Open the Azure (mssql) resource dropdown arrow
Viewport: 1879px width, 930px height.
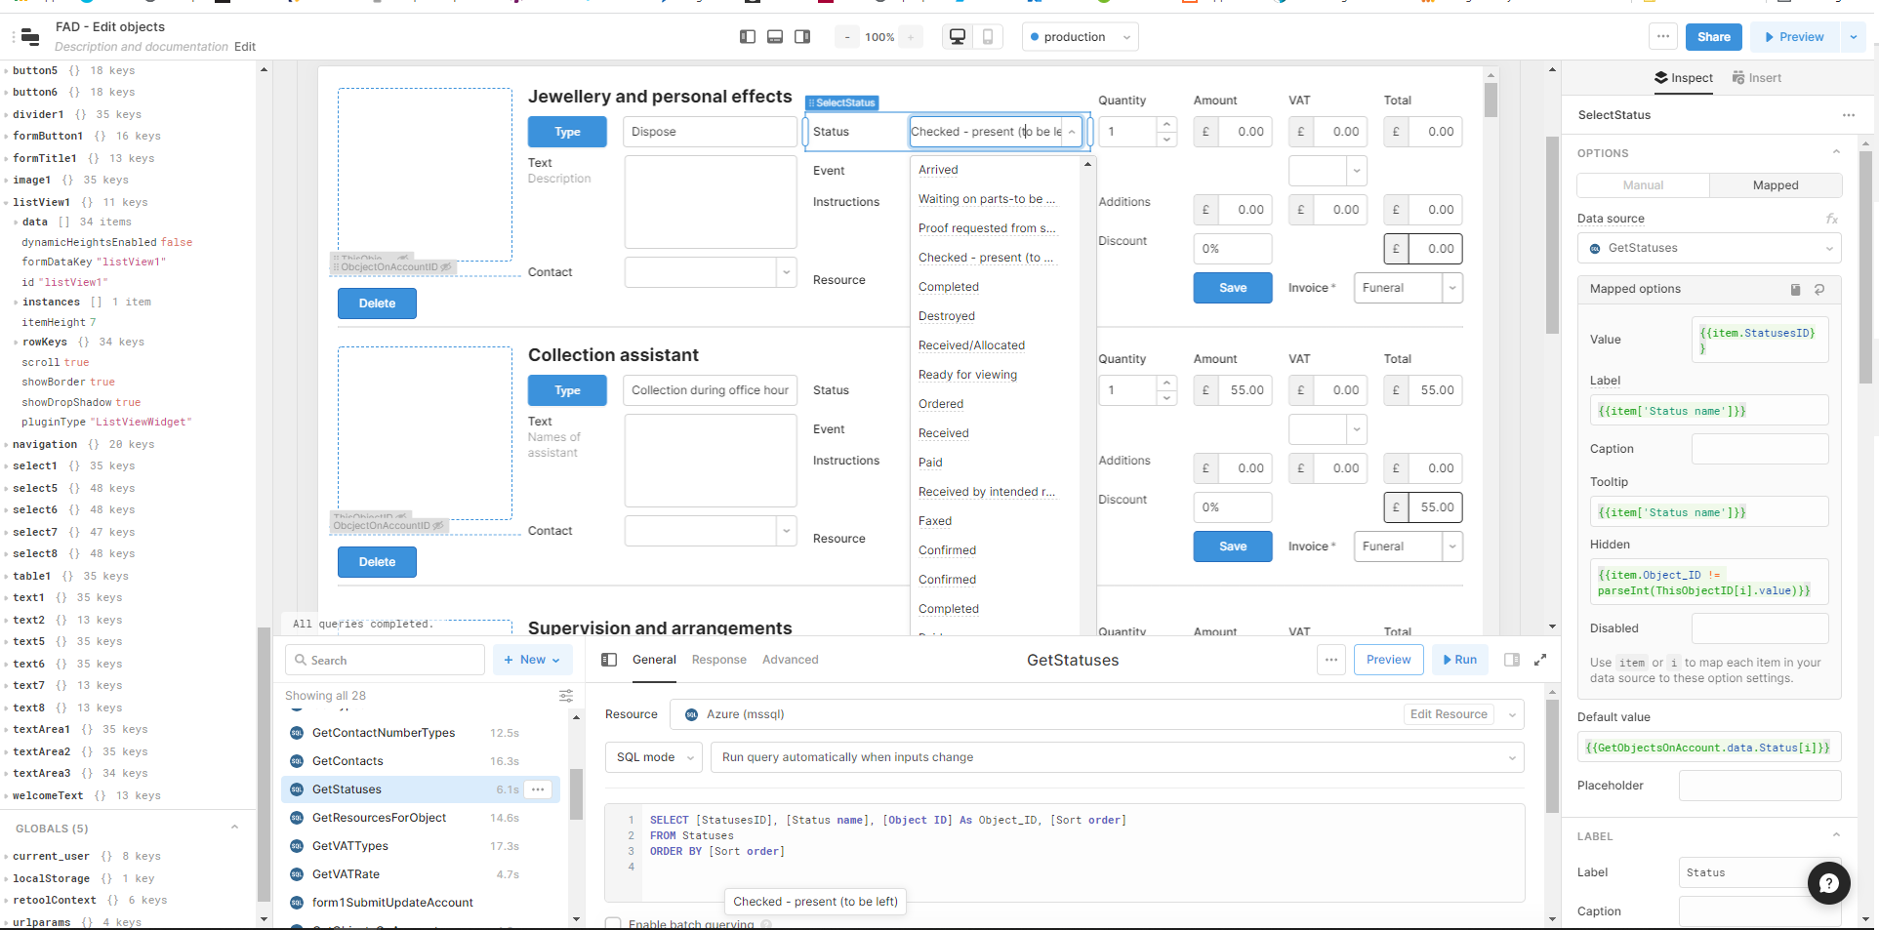pos(1512,714)
